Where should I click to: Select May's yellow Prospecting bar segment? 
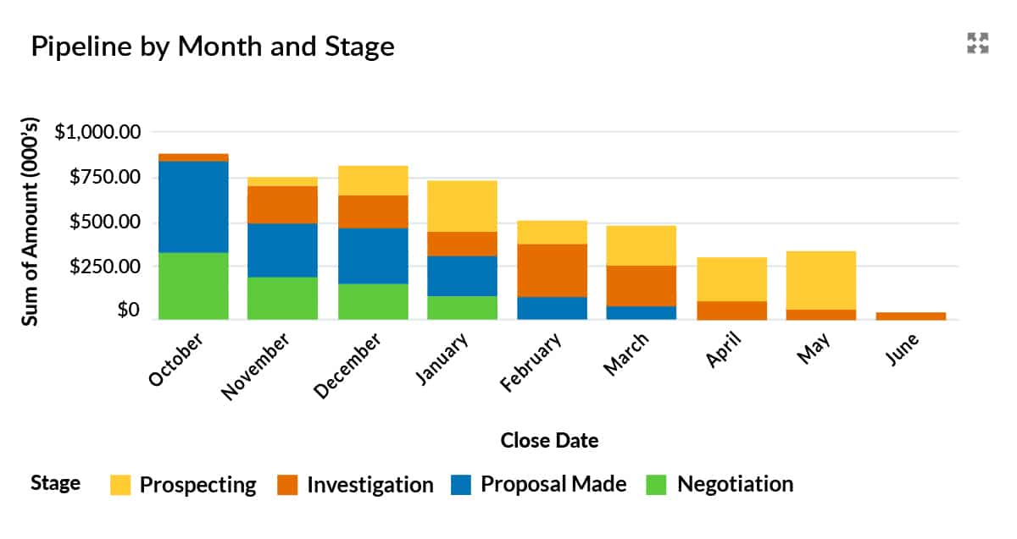tap(820, 279)
